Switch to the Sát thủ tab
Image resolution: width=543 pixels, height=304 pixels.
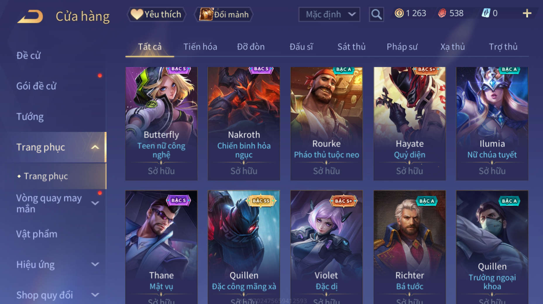[351, 46]
